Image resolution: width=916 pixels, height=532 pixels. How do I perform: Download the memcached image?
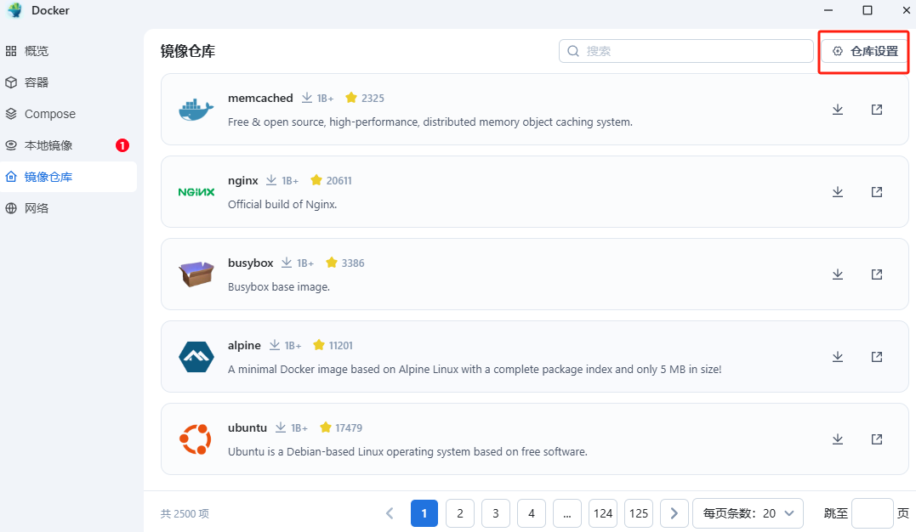838,110
